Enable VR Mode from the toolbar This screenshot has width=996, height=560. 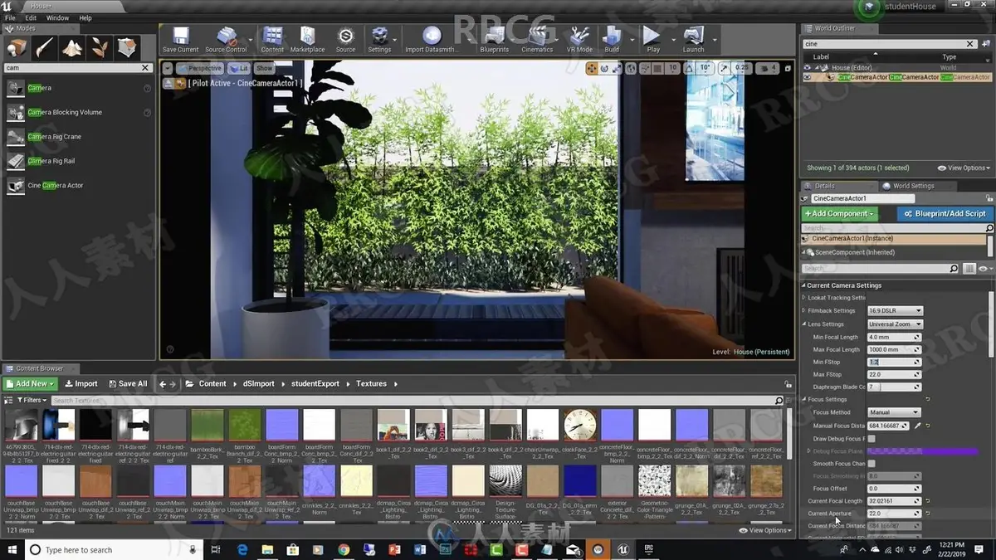pos(579,39)
